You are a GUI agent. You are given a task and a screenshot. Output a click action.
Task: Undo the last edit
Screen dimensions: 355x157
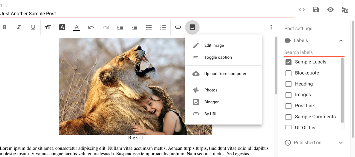pos(91,27)
